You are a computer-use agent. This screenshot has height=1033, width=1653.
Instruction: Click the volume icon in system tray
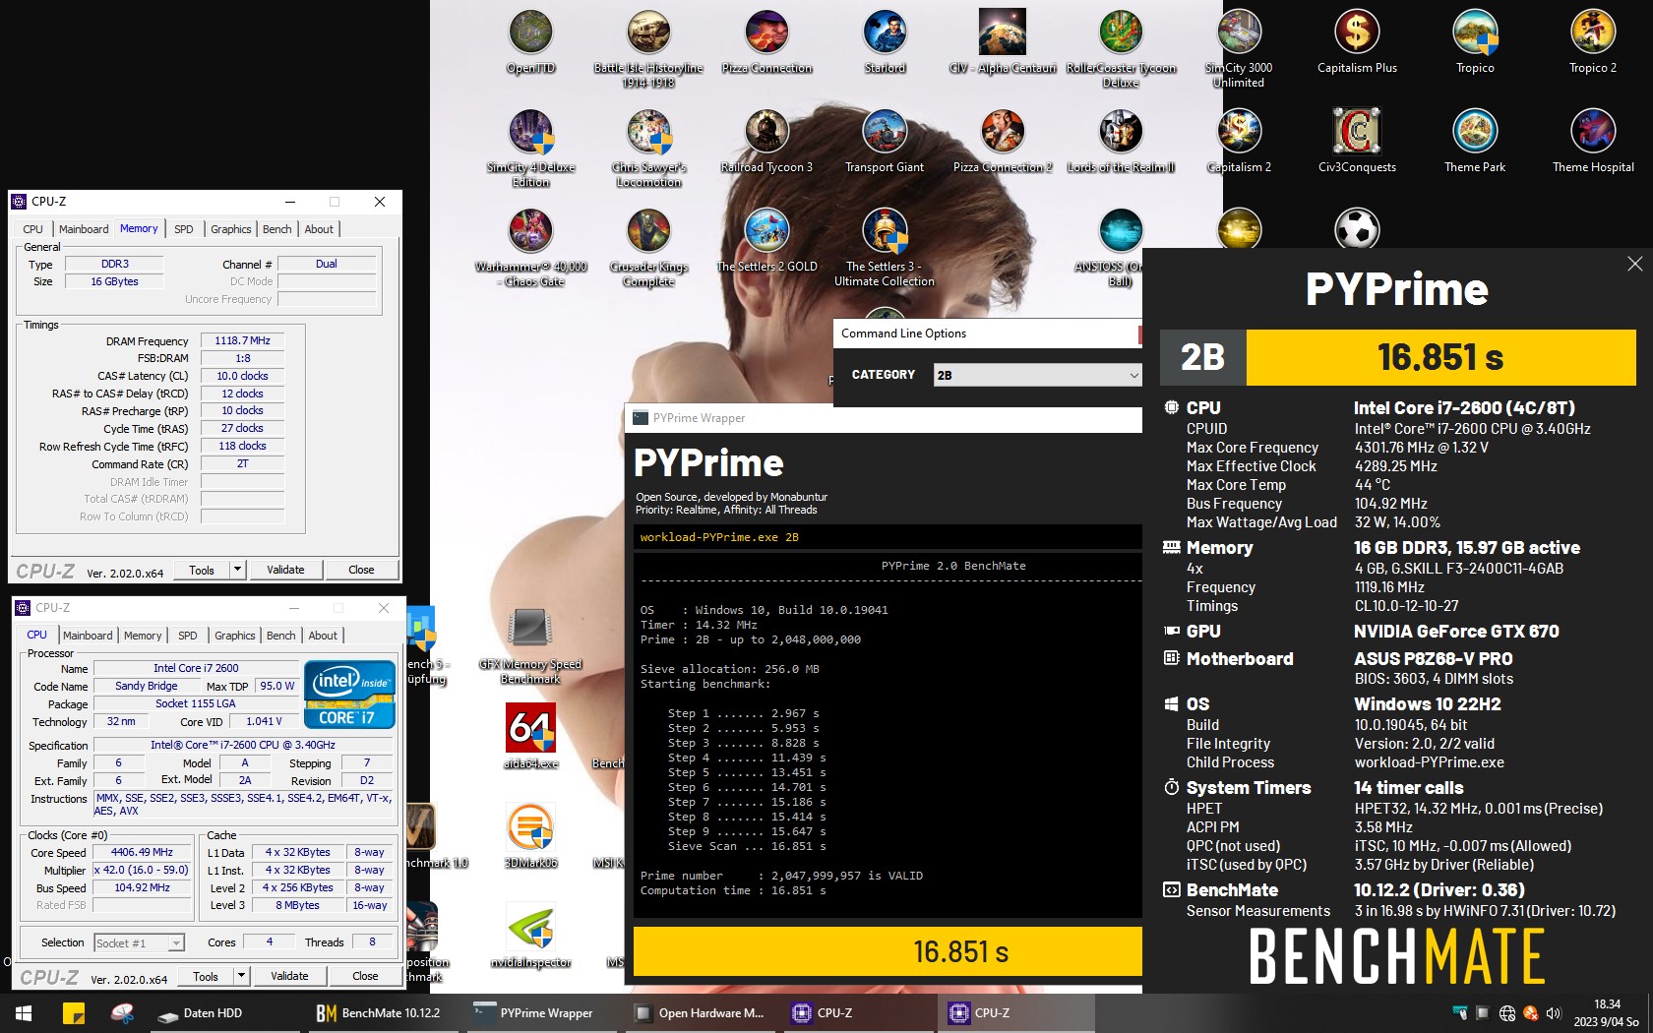coord(1554,1013)
